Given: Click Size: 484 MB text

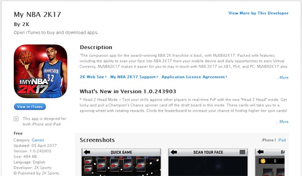Looking at the screenshot, I should click(25, 157).
